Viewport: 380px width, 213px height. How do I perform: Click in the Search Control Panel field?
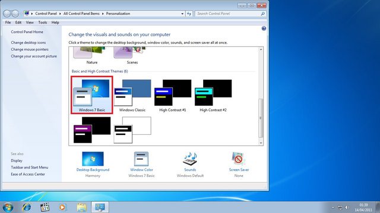(228, 14)
